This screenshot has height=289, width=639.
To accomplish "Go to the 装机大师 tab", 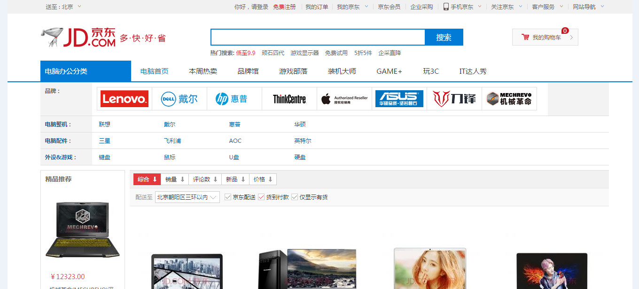I will [x=342, y=71].
